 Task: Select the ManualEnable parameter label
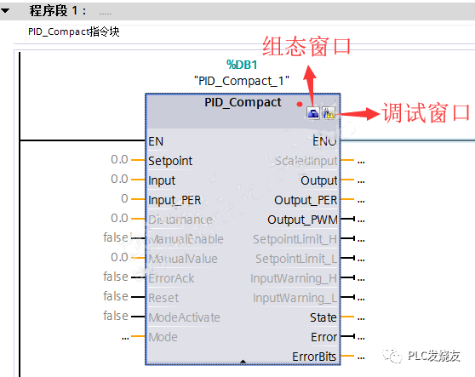click(186, 239)
